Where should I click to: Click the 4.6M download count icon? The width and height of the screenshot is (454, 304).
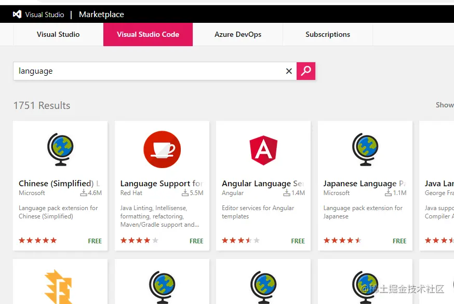[x=84, y=192]
